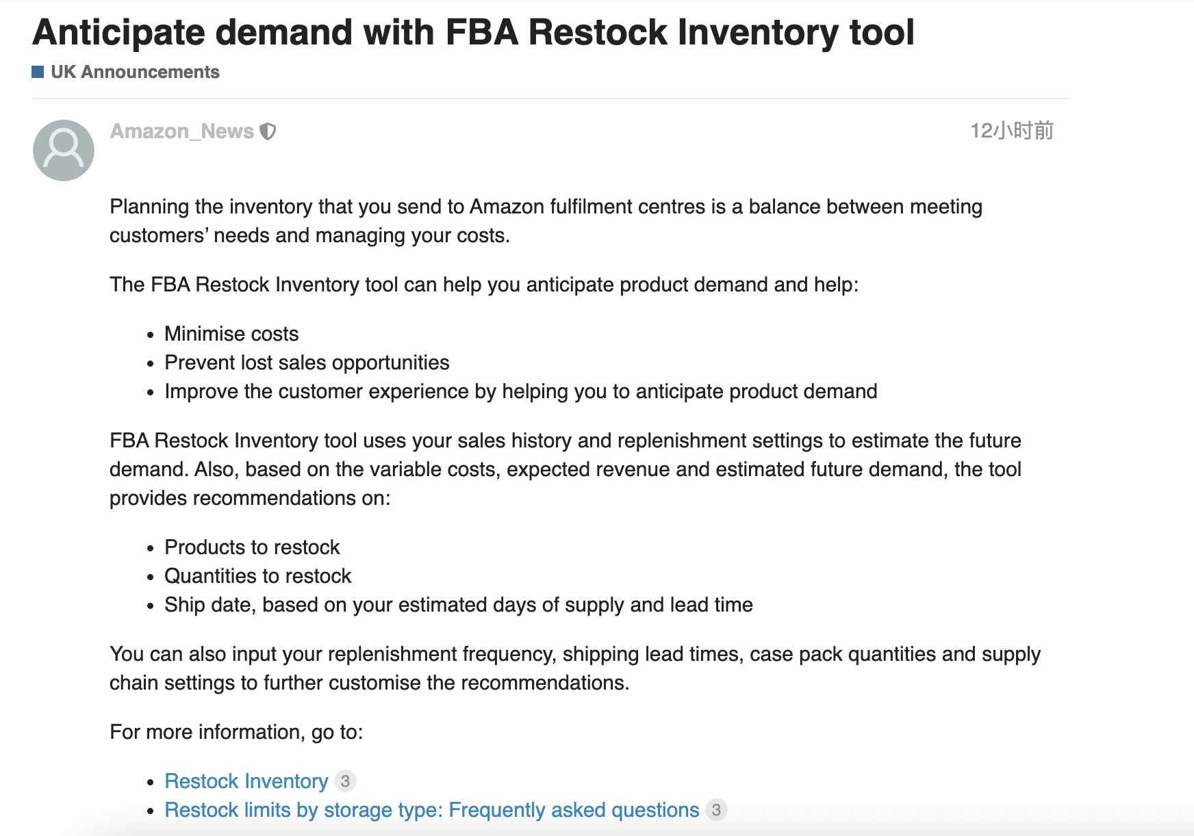1194x836 pixels.
Task: Open the UK Announcements category
Action: pyautogui.click(x=135, y=72)
